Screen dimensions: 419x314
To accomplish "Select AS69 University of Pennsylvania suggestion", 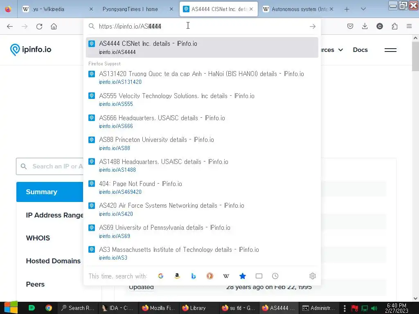I will (202, 231).
